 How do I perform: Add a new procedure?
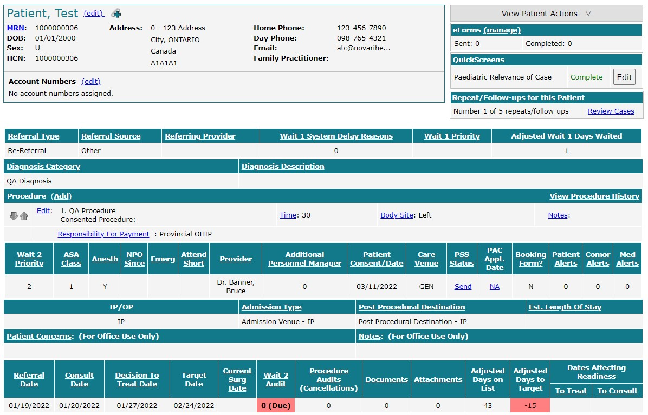coord(62,196)
